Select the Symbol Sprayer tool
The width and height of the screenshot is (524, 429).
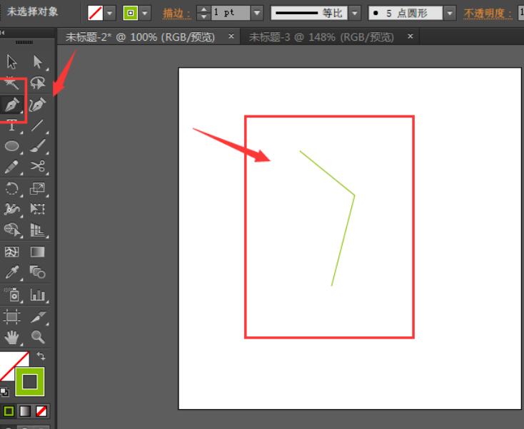click(x=11, y=295)
